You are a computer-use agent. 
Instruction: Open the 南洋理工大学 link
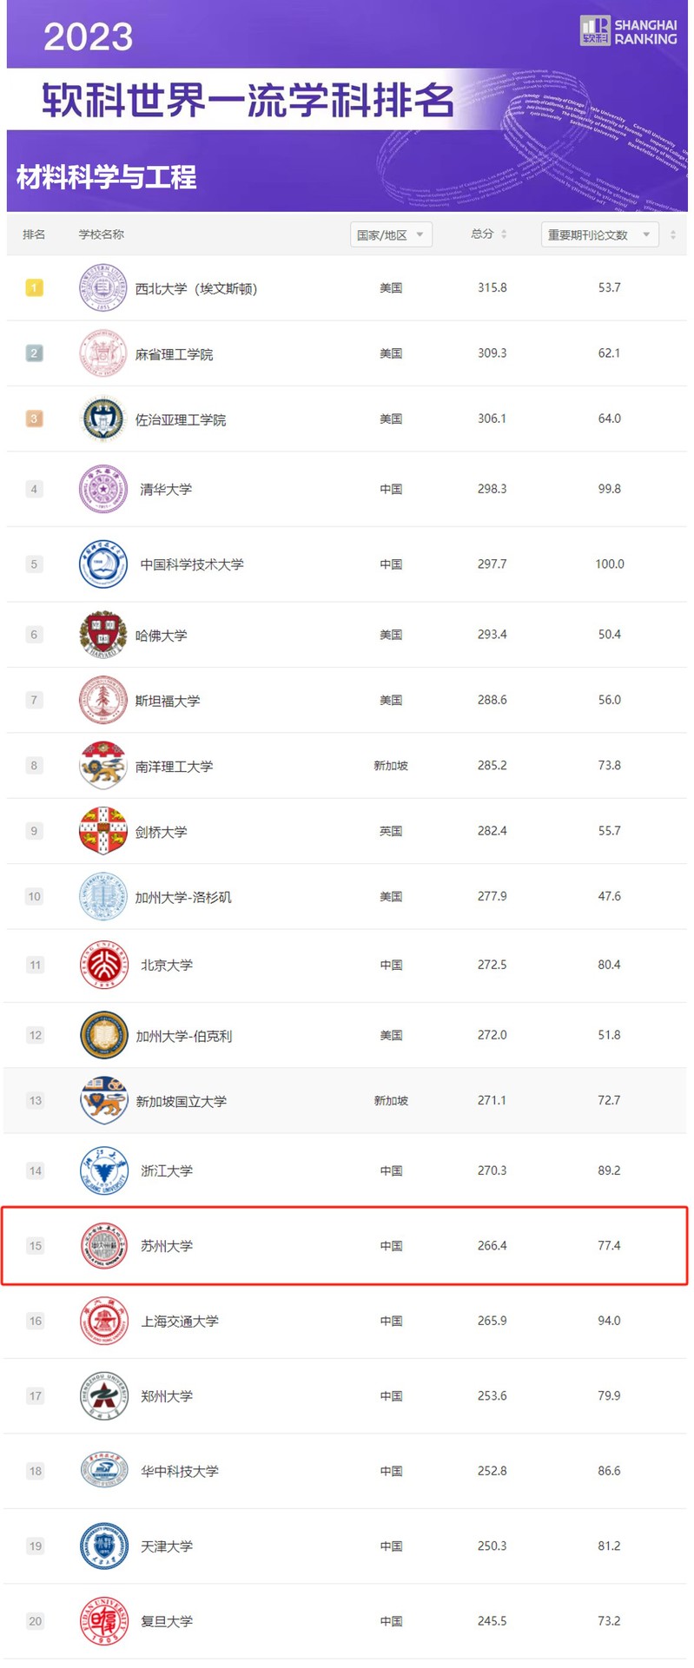tap(174, 767)
